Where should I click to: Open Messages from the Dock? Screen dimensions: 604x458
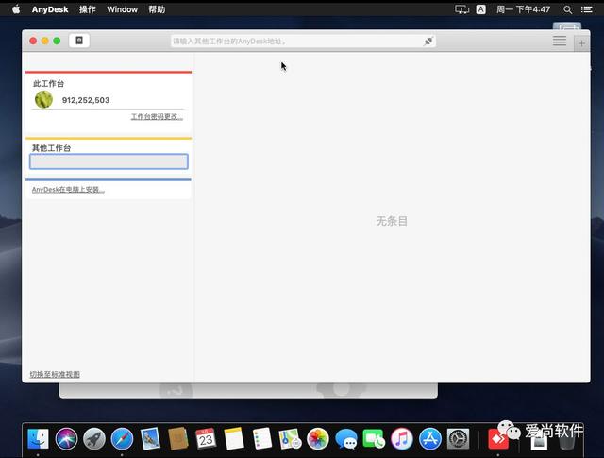coord(346,439)
